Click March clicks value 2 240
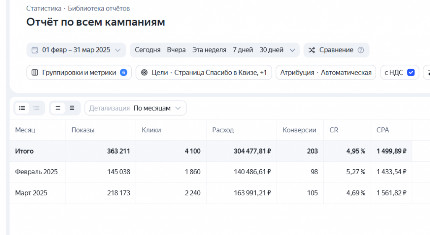Viewport: 430px width, 235px height. click(192, 193)
